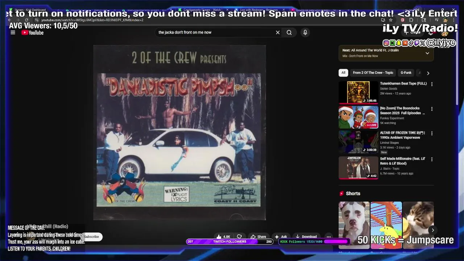Image resolution: width=464 pixels, height=261 pixels.
Task: Open Tutenkhamen Beat Tape (FULL) title
Action: 403,83
